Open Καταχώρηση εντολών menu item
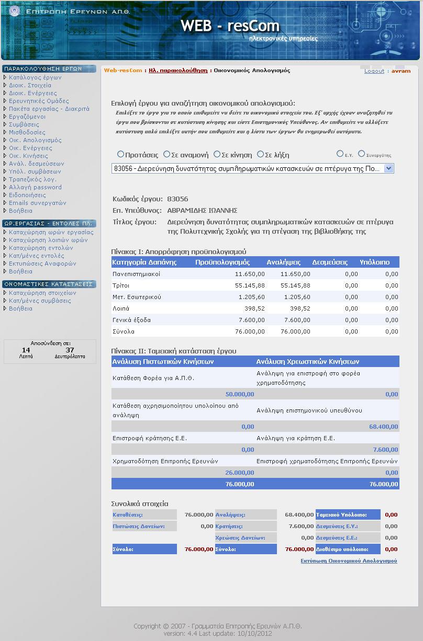This screenshot has width=423, height=641. click(41, 248)
